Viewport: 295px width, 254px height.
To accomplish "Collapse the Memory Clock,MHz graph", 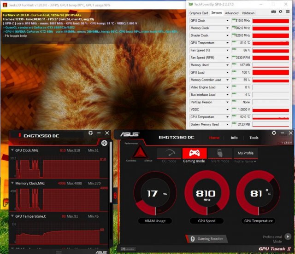I will [x=12, y=183].
